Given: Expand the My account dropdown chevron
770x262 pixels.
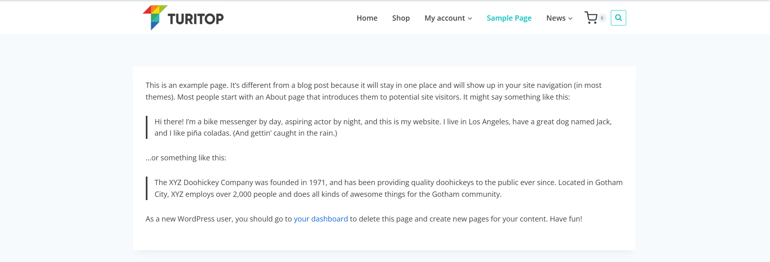Looking at the screenshot, I should pos(470,19).
